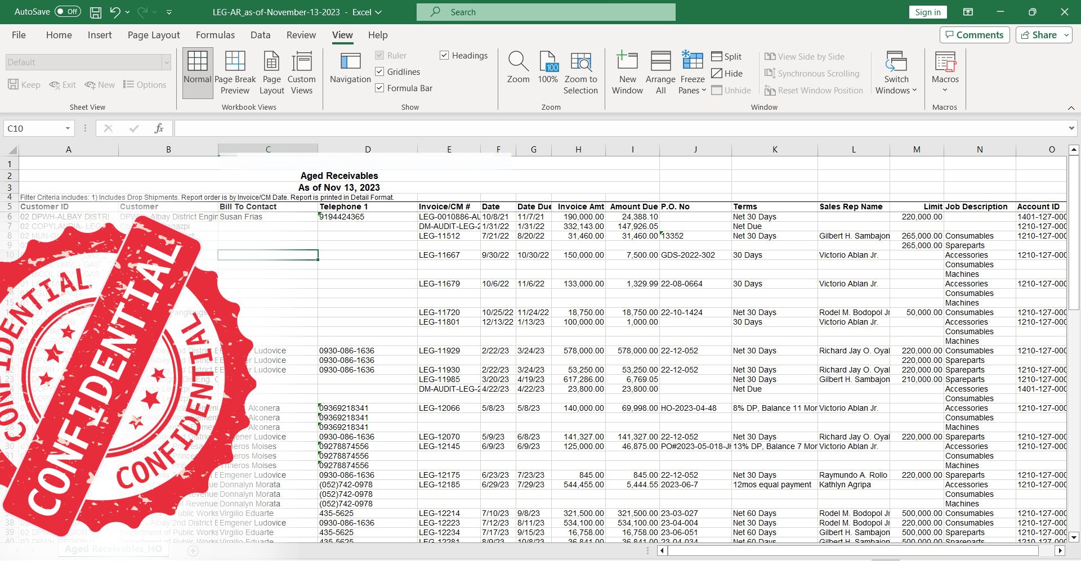This screenshot has width=1081, height=561.
Task: Click the Split window button
Action: click(726, 56)
